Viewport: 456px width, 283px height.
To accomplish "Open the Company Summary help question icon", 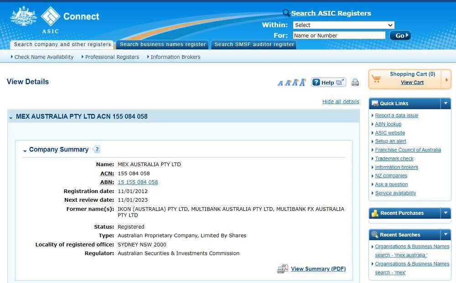I will pos(97,149).
